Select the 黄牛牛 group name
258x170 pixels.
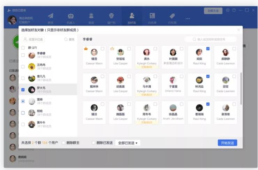tap(41, 123)
